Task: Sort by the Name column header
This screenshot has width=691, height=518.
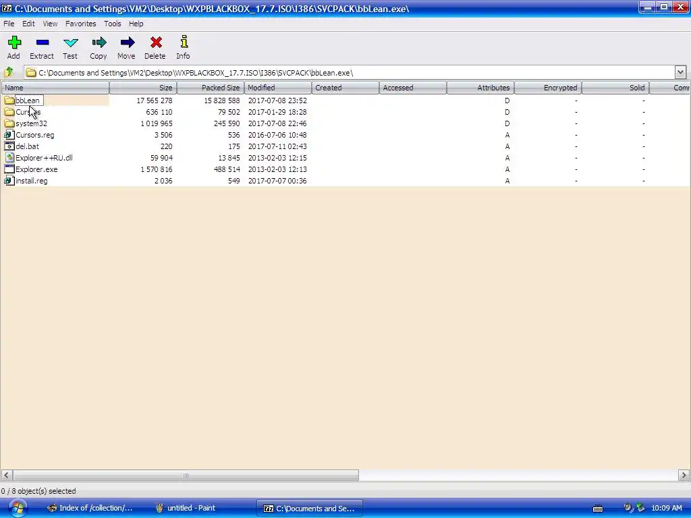Action: 55,88
